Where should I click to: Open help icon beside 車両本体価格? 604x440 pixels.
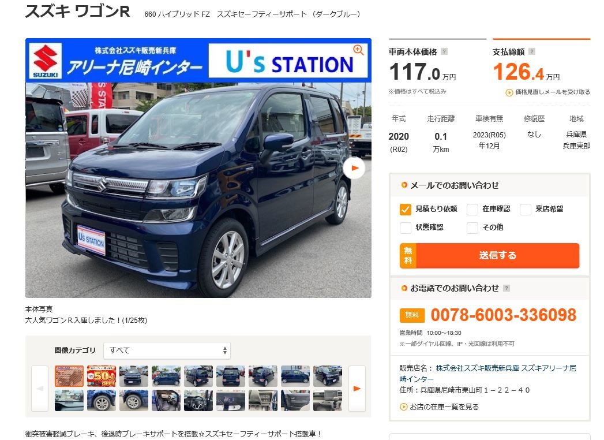444,51
